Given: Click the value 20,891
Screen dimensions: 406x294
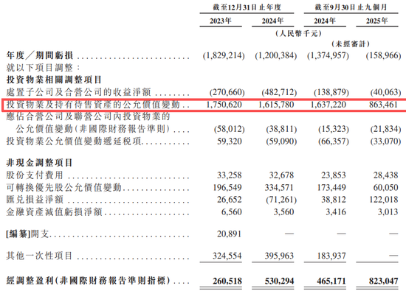Looking at the screenshot, I should pos(230,234).
